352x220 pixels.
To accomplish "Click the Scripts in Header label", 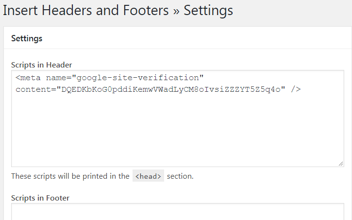I will pyautogui.click(x=41, y=65).
